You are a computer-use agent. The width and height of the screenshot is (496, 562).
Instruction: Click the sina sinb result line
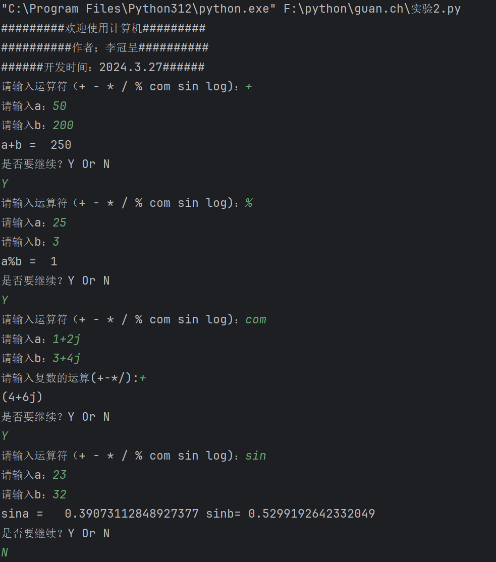click(188, 514)
